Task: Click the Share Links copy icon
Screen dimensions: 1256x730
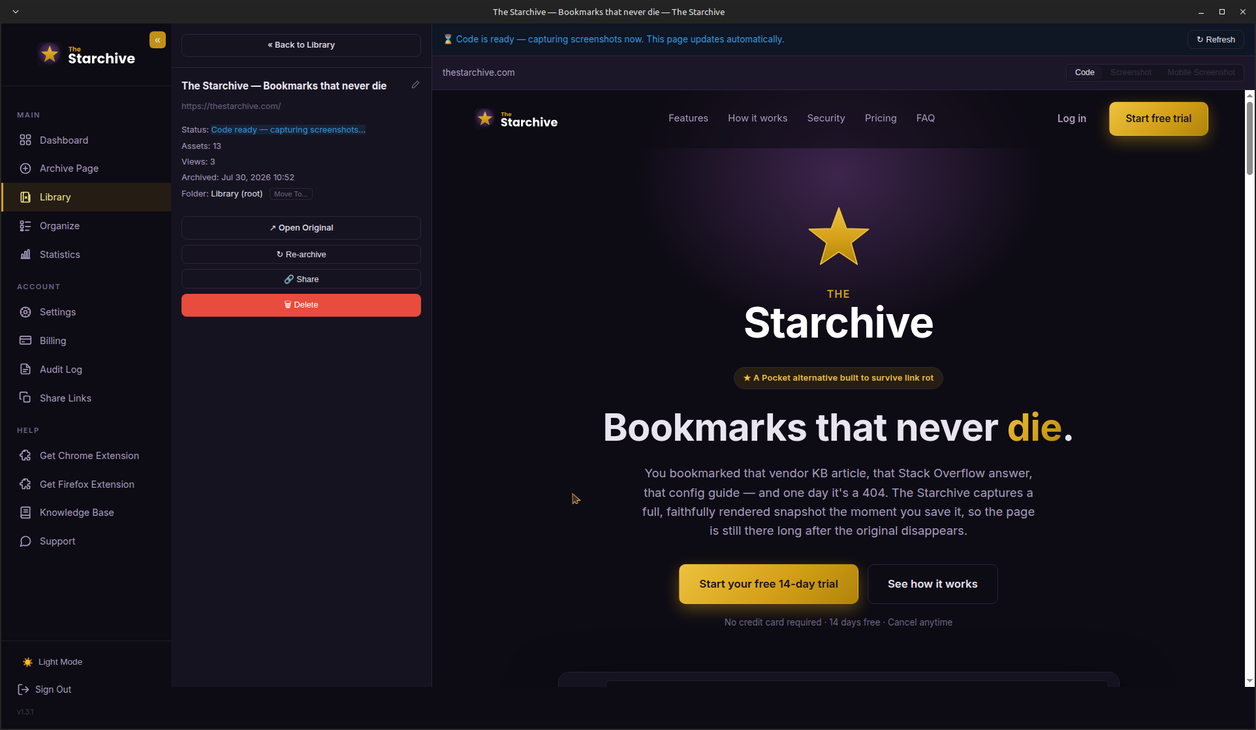Action: click(25, 398)
